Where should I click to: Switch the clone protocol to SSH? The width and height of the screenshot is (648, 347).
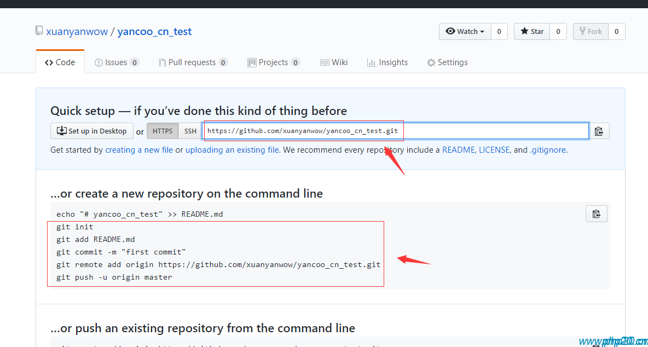tap(190, 131)
